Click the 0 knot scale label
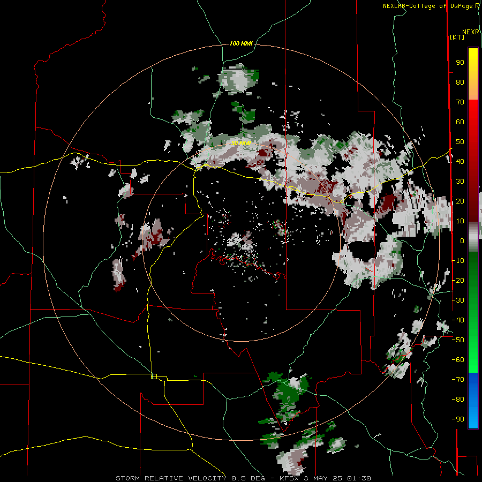This screenshot has height=482, width=482. [462, 240]
